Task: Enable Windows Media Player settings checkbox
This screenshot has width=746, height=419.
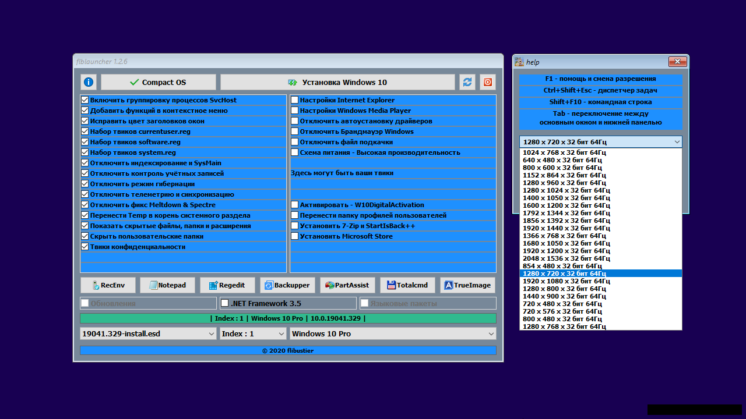Action: tap(295, 111)
